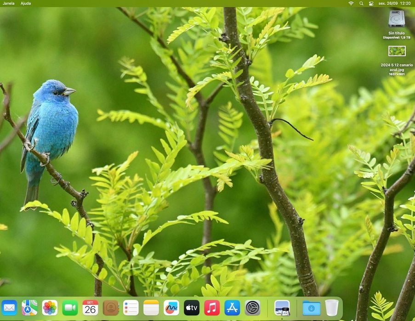Open System Settings from the Dock
This screenshot has height=321, width=415.
252,308
